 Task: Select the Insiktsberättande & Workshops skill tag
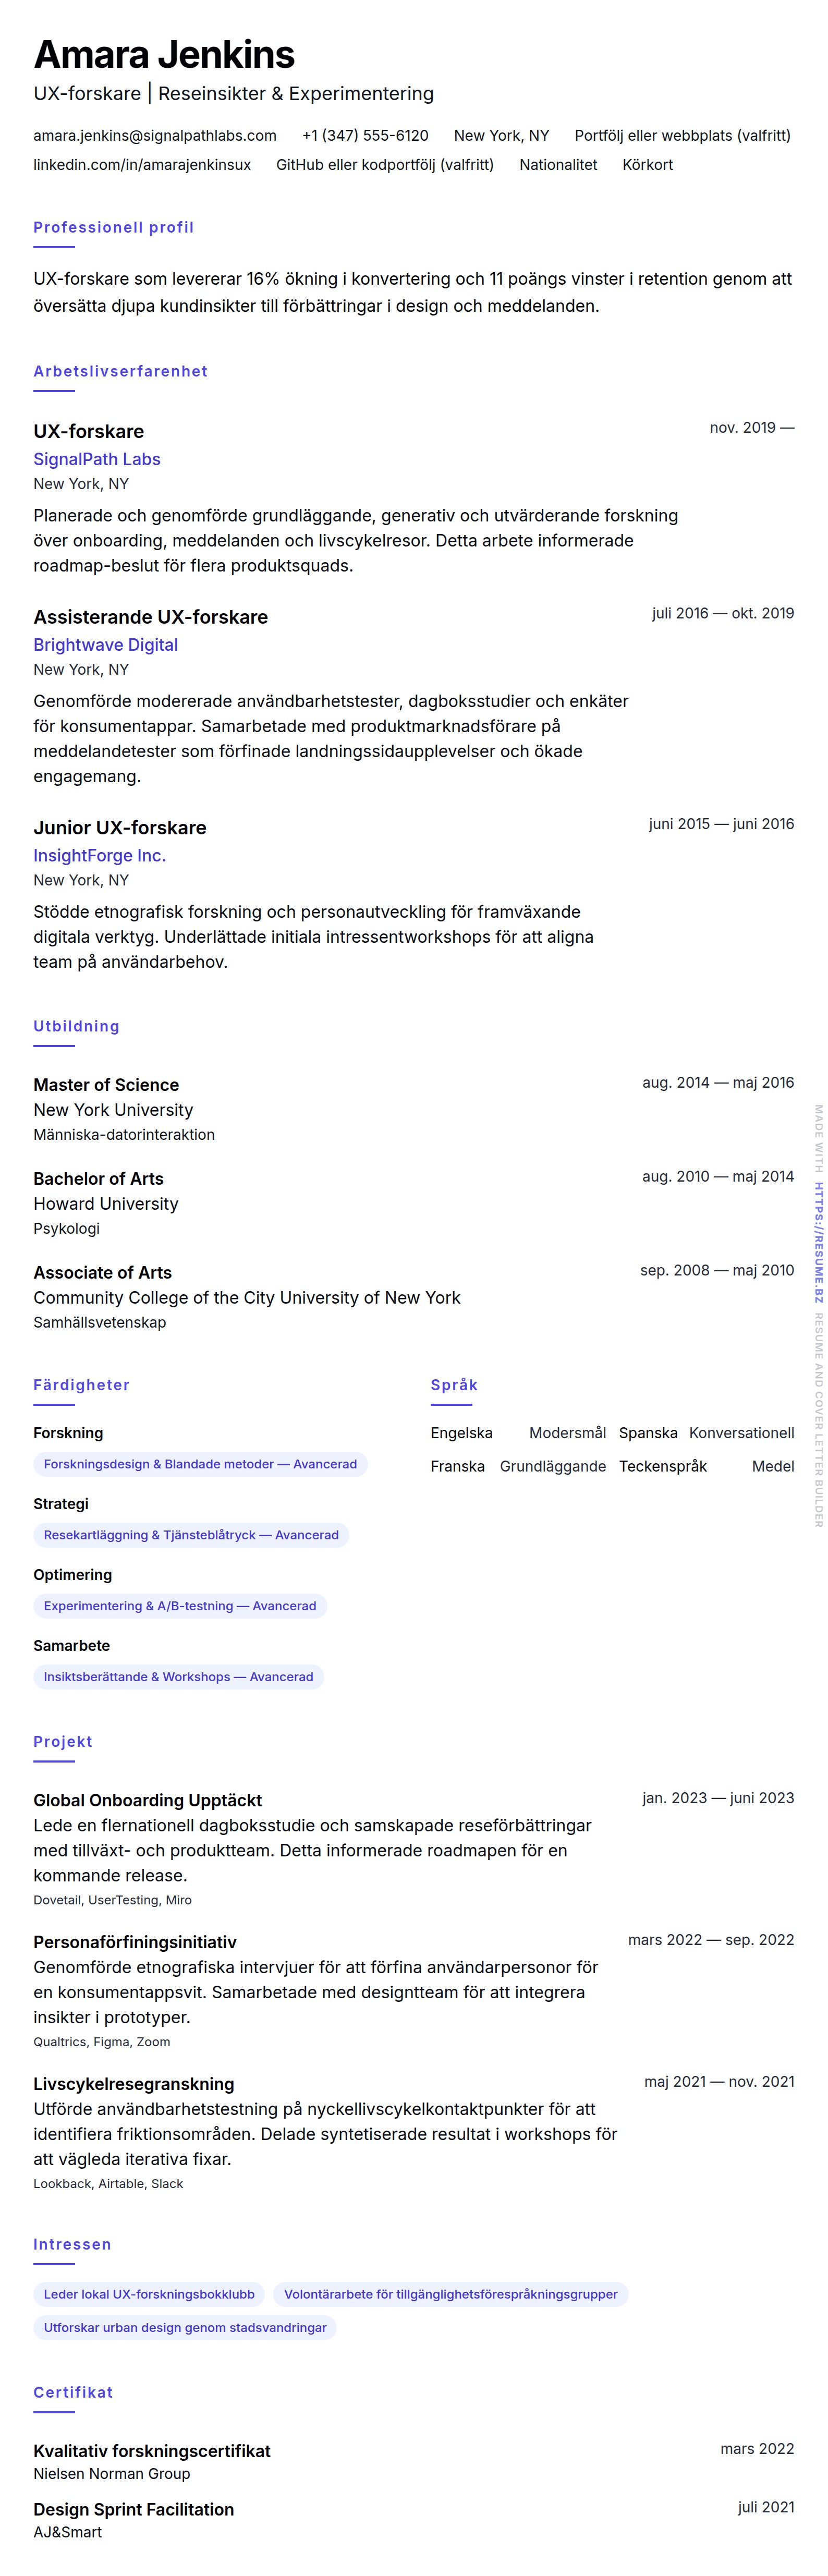(178, 1677)
